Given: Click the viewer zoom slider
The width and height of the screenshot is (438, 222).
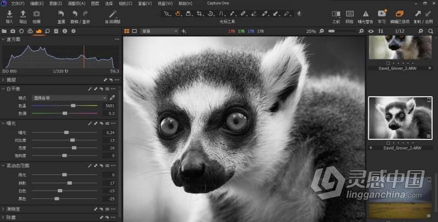Looking at the screenshot, I should [x=343, y=31].
